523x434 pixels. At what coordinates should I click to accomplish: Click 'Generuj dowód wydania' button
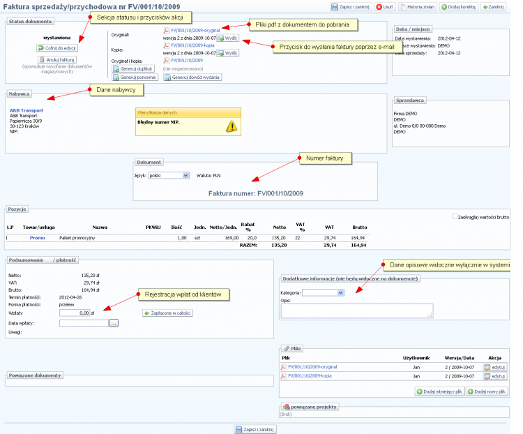click(192, 77)
